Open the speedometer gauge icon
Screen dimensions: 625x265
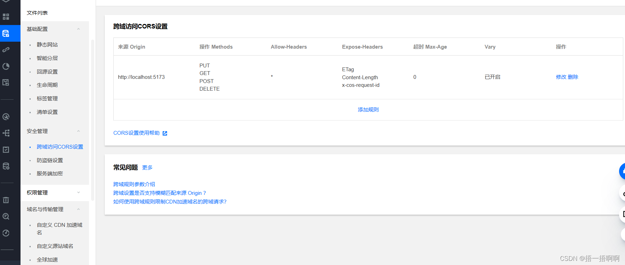[x=6, y=233]
